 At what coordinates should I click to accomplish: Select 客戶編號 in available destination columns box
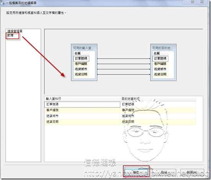[x=160, y=64]
